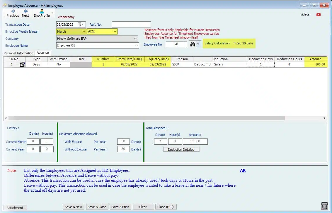Select Amount cell 100.00
This screenshot has height=213, width=332.
pyautogui.click(x=315, y=64)
